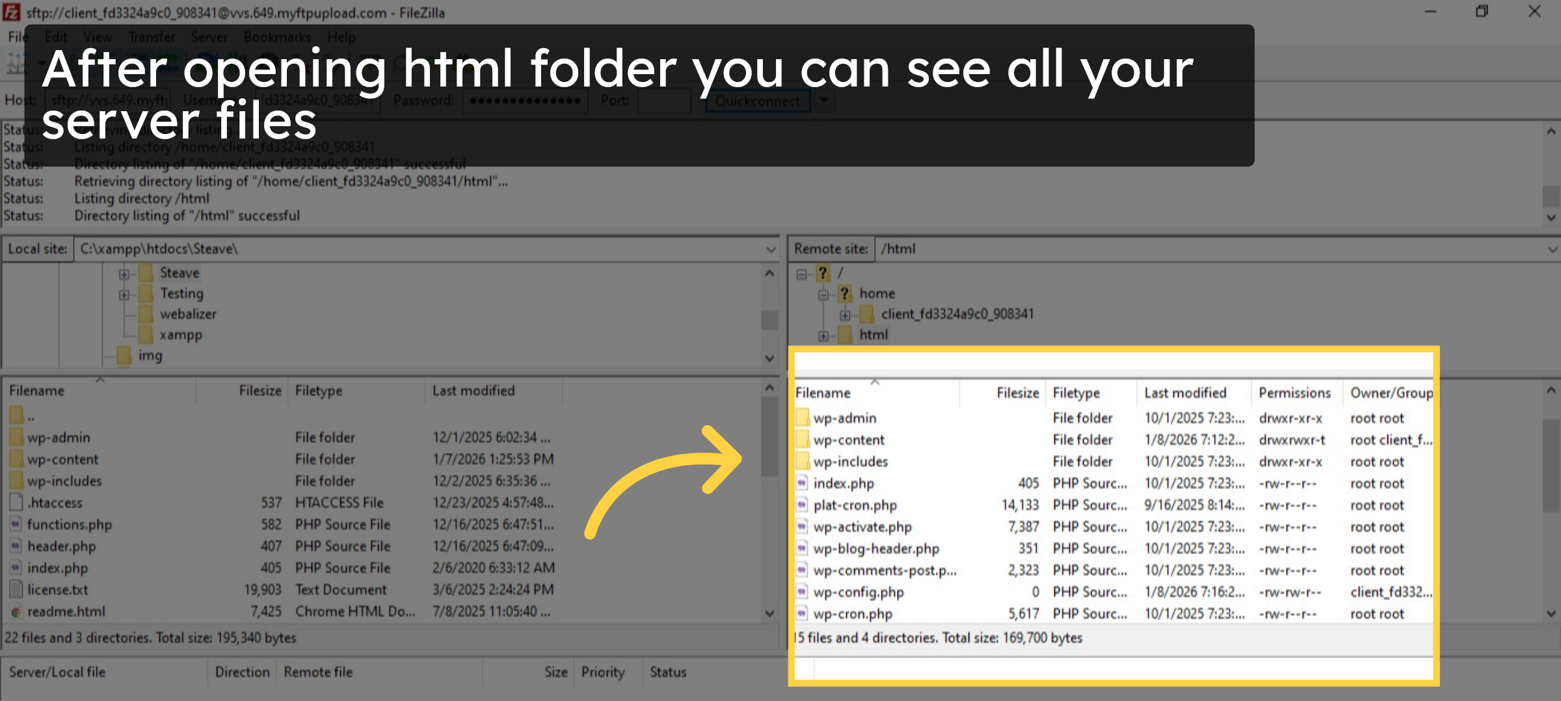Expand client_fd3324a9c0_908341 in the remote tree
This screenshot has width=1561, height=701.
pyautogui.click(x=846, y=314)
